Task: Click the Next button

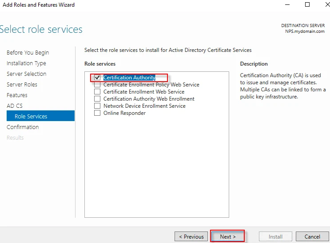Action: tap(227, 236)
